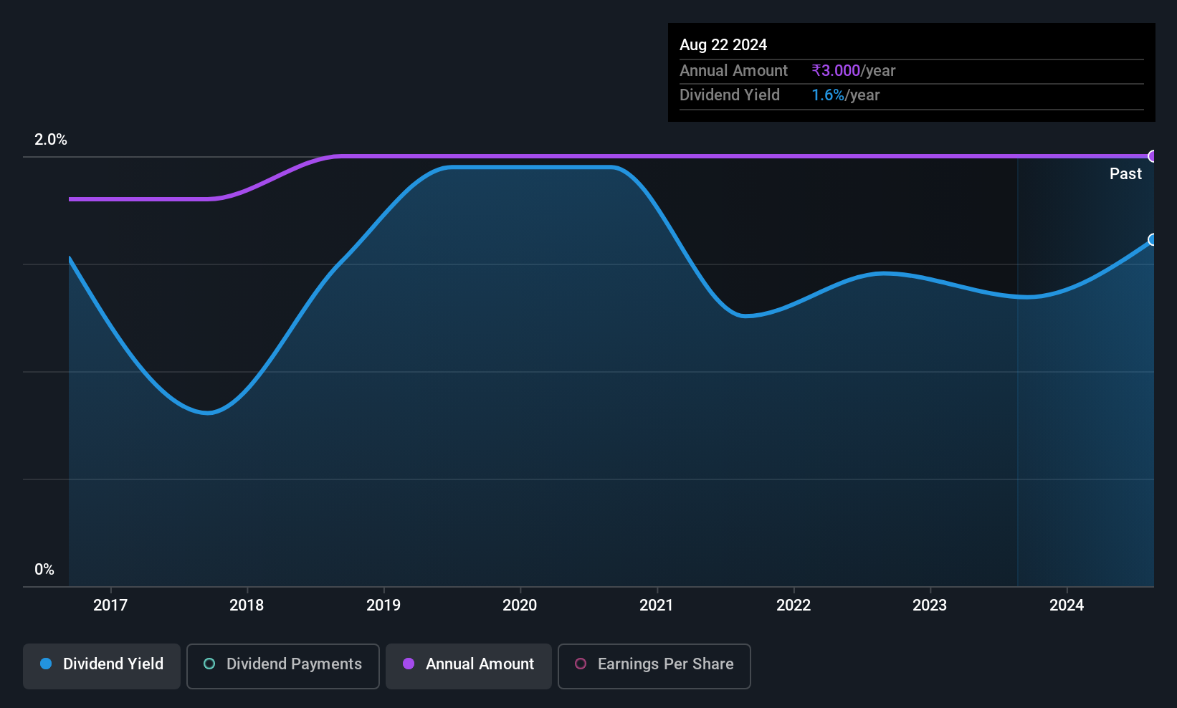This screenshot has height=708, width=1177.
Task: Click the blue Dividend Yield legend dot
Action: [46, 664]
